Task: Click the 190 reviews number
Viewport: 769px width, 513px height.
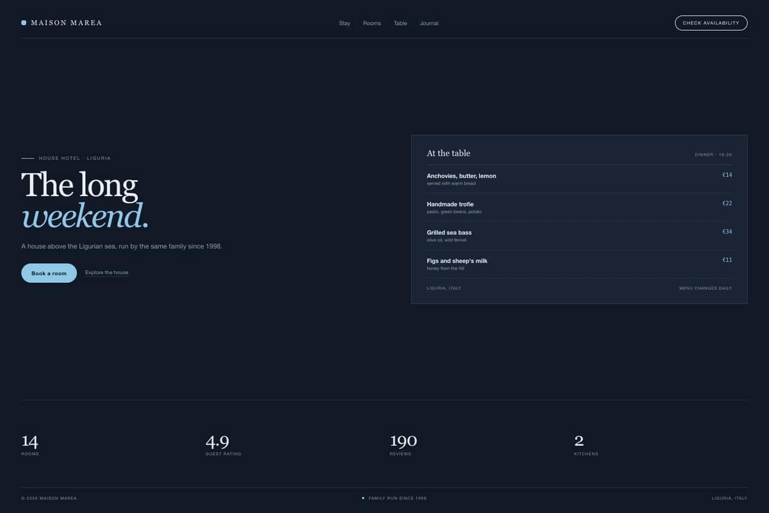Action: pyautogui.click(x=403, y=441)
